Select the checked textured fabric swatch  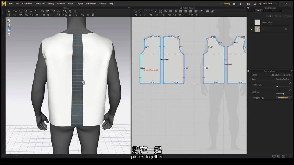(258, 29)
